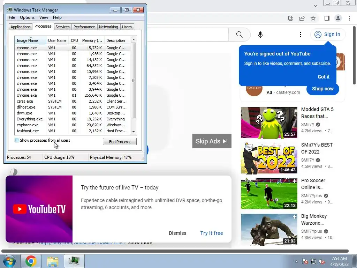Click the share page icon in Chrome
Screen dimensions: 357x268
(x=302, y=18)
